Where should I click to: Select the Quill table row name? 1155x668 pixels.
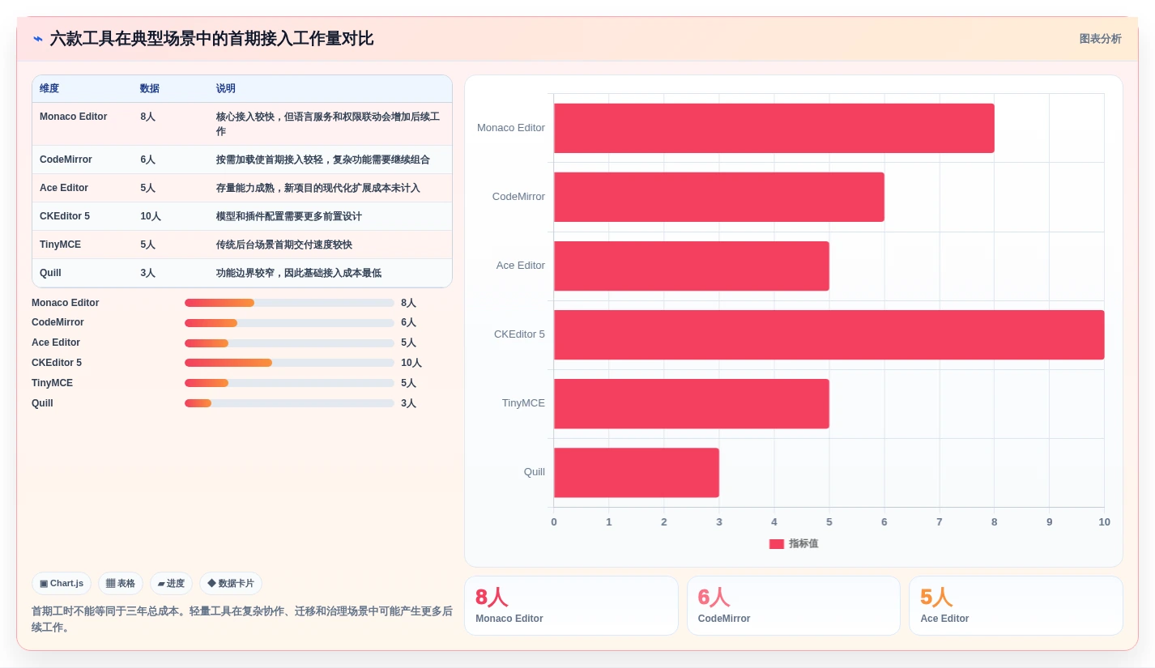click(x=50, y=273)
